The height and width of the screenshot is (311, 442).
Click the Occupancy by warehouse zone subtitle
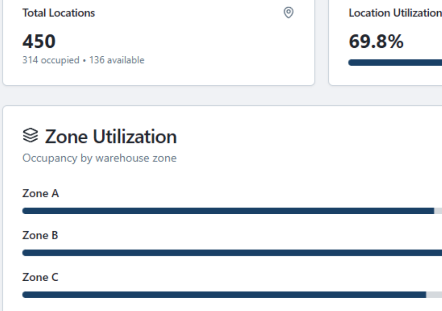(99, 158)
